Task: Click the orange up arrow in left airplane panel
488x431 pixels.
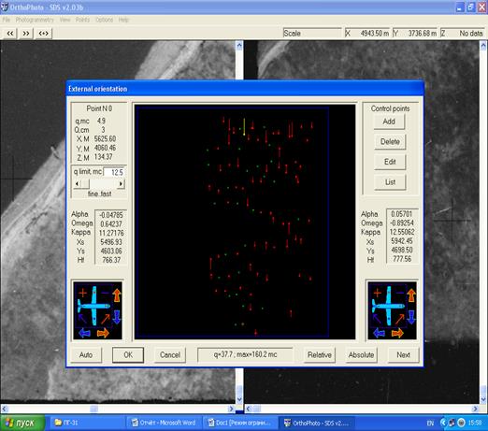Action: [117, 295]
